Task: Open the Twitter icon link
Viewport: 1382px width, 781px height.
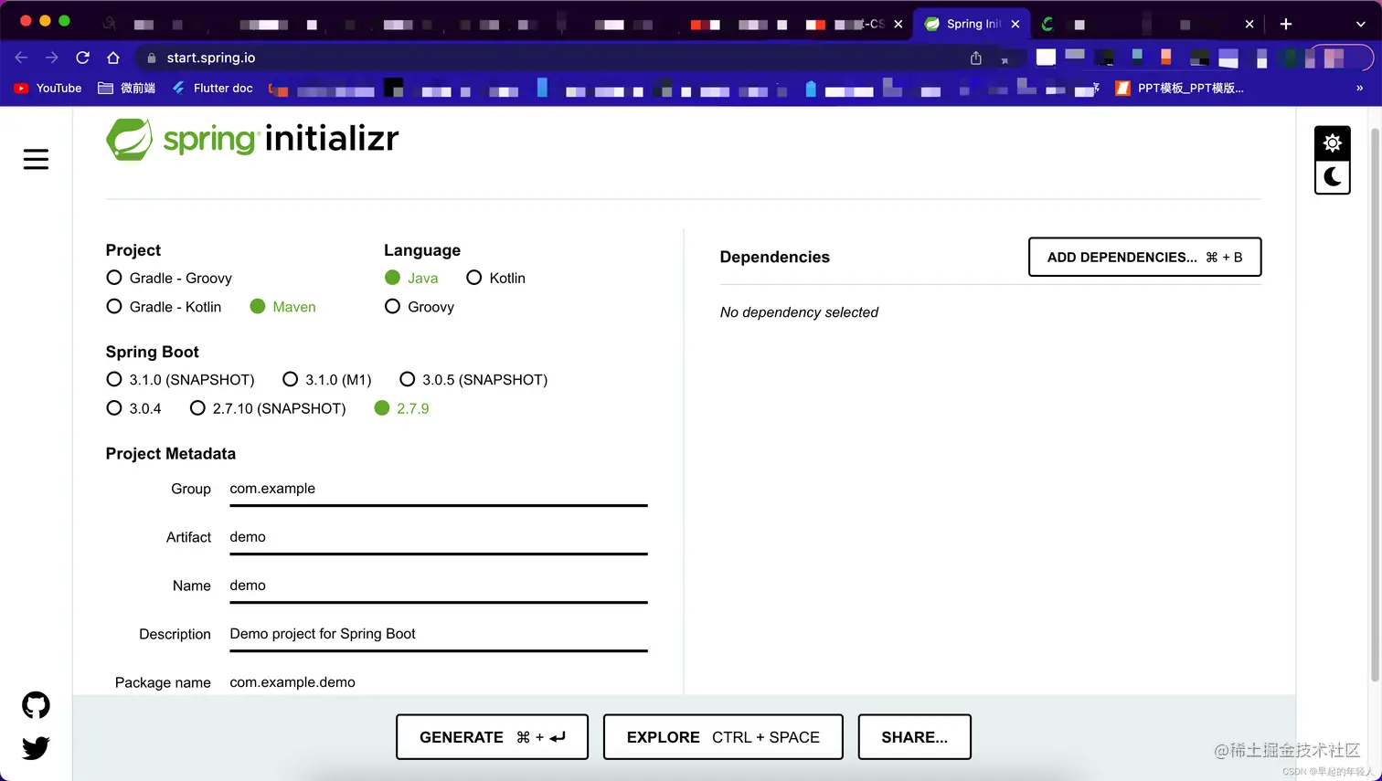Action: (36, 748)
